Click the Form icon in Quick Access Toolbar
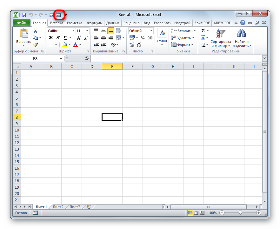280x229 pixels. point(58,15)
